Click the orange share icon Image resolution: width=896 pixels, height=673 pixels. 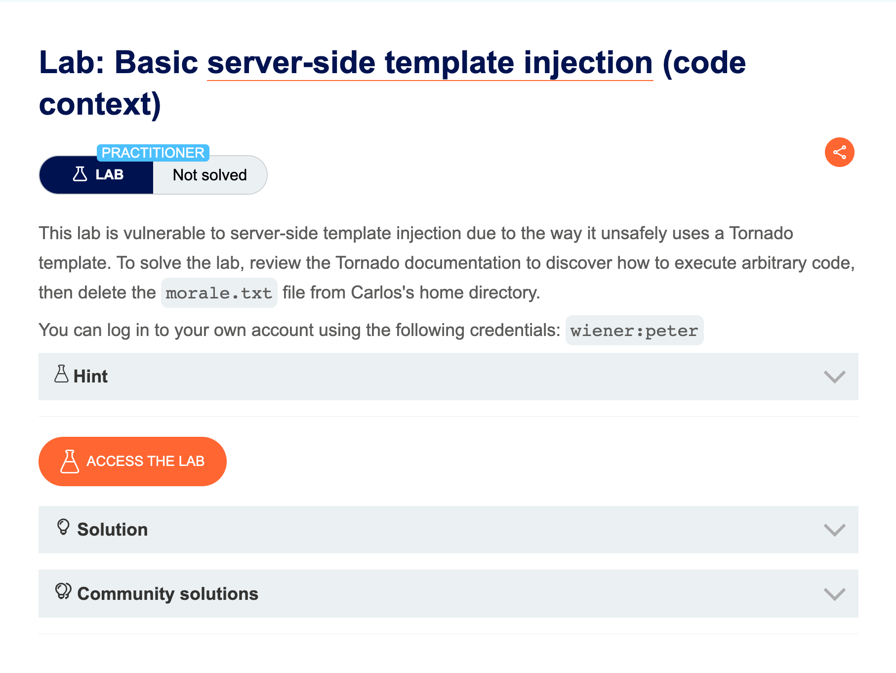pos(839,152)
